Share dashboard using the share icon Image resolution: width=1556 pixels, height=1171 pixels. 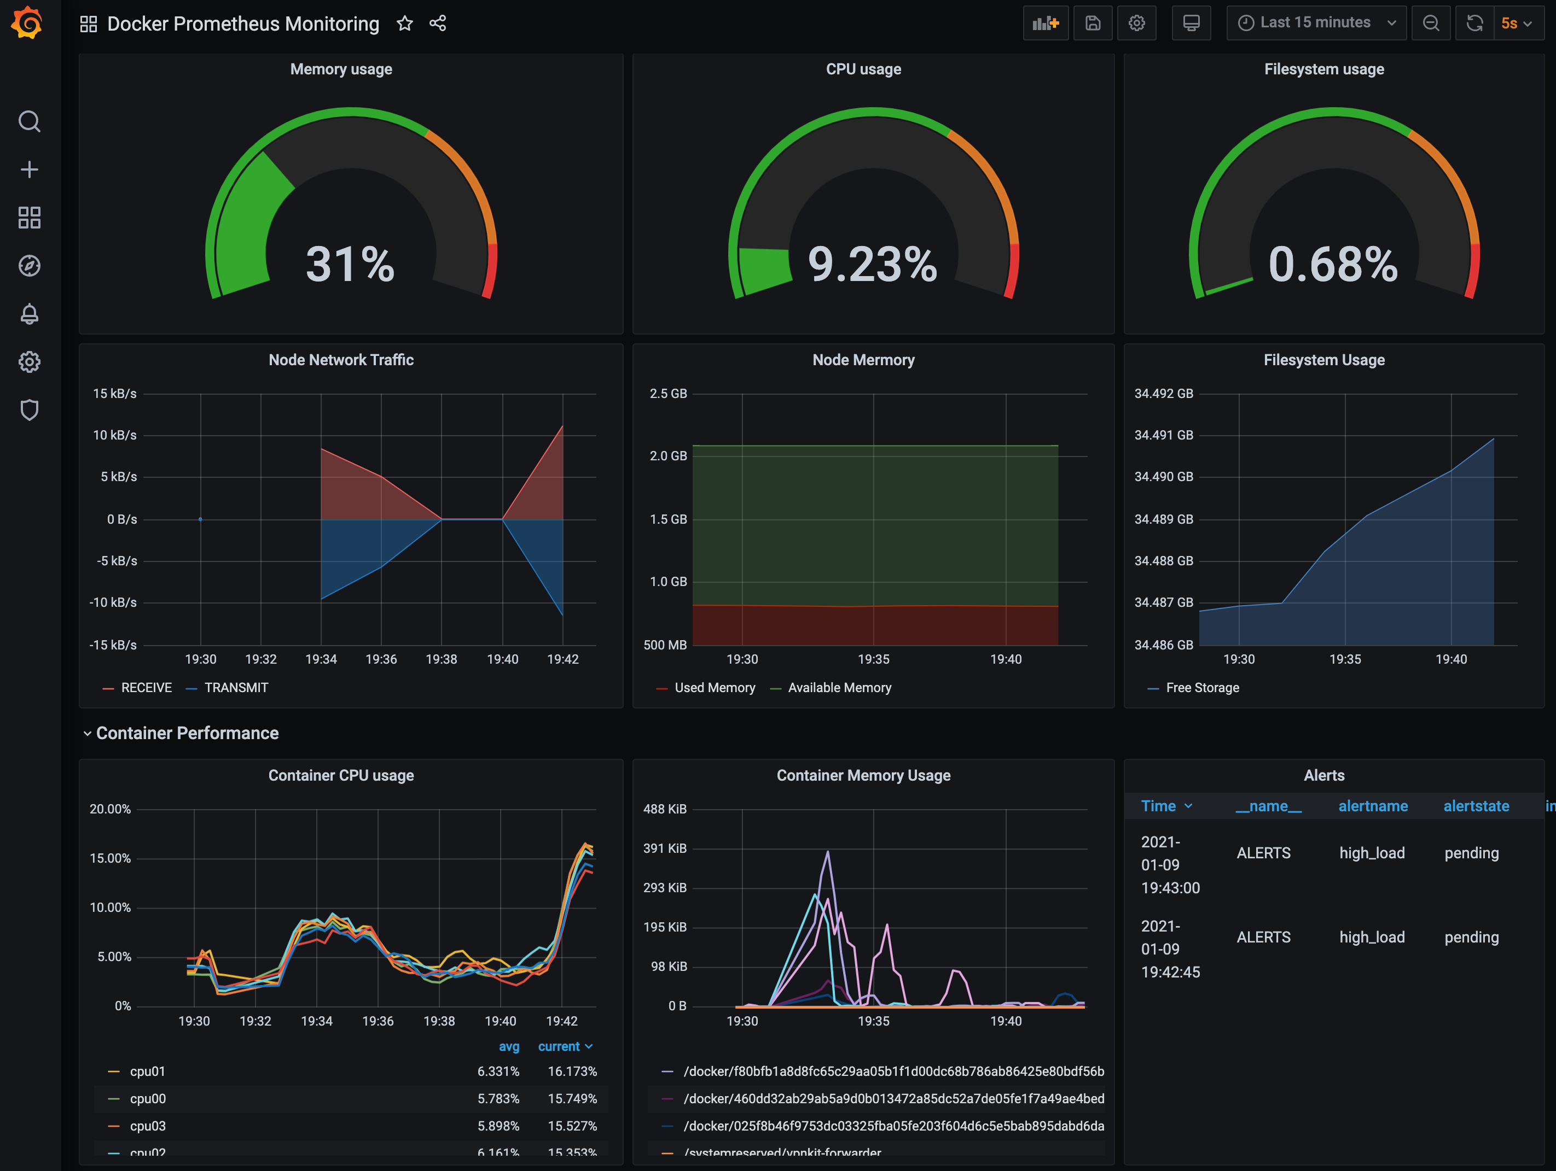(438, 23)
